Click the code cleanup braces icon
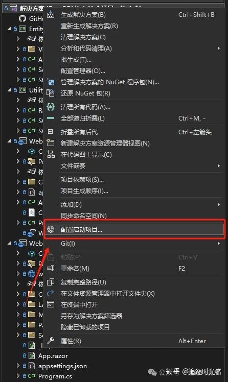228x382 pixels. click(51, 107)
